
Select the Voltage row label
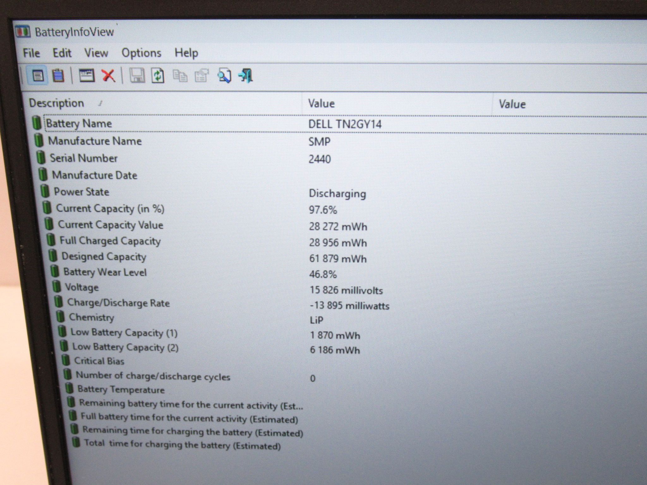[82, 287]
